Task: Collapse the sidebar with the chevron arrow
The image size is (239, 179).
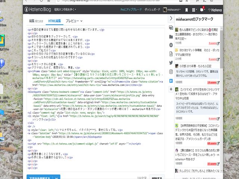Action: pos(171,18)
